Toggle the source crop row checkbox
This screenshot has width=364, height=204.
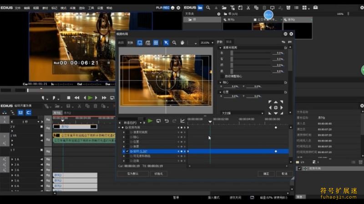tap(127, 132)
